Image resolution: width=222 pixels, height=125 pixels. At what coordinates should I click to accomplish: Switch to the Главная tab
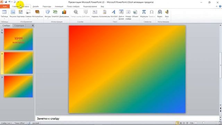point(15,6)
